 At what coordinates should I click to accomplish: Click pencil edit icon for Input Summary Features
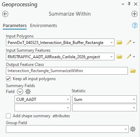point(129,57)
